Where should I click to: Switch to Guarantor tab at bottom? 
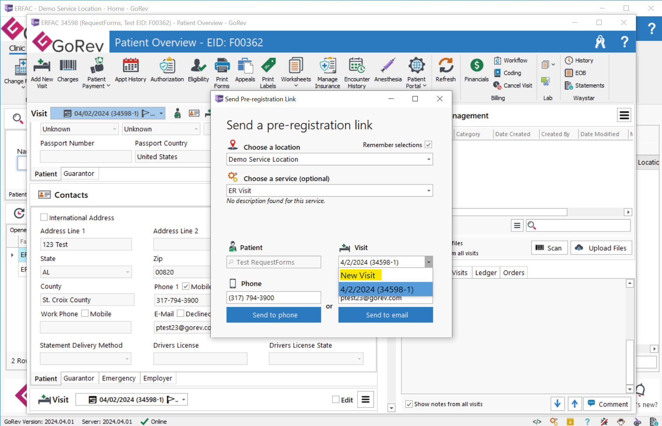(x=79, y=378)
